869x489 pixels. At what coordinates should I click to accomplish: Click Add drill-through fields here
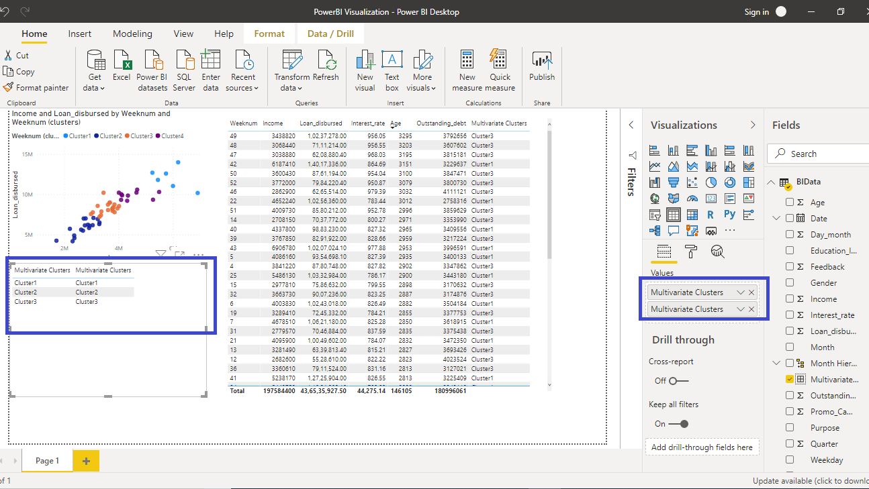(702, 447)
